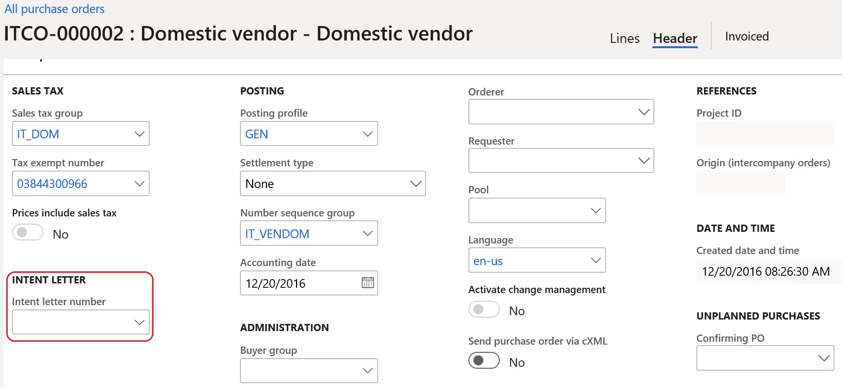Click the DATE AND TIME section heading
848x388 pixels.
735,228
